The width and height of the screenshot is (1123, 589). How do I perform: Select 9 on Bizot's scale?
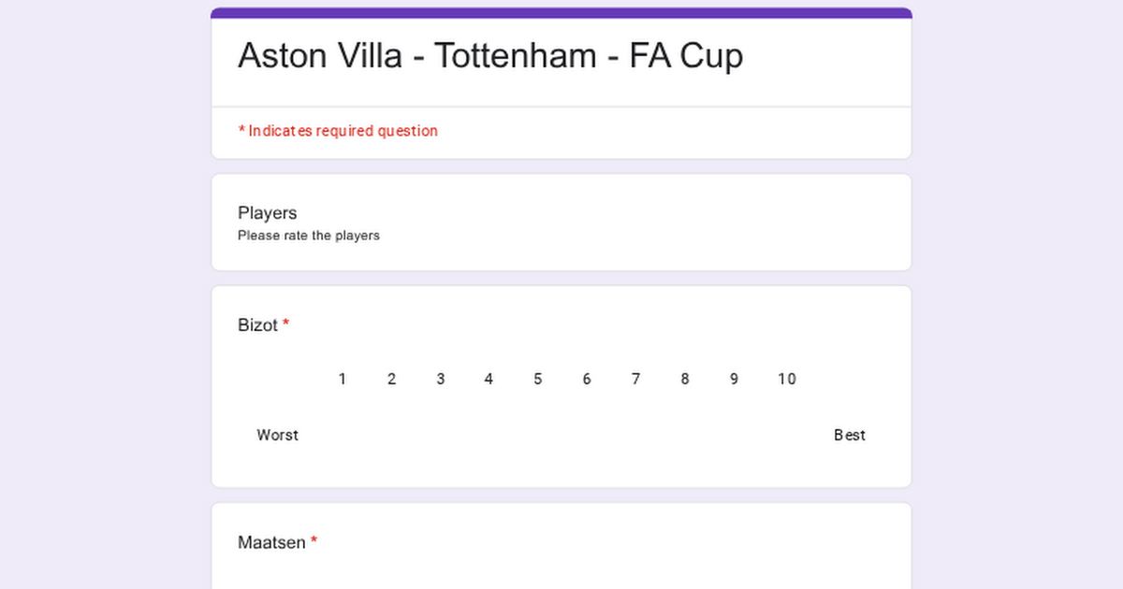click(x=734, y=379)
